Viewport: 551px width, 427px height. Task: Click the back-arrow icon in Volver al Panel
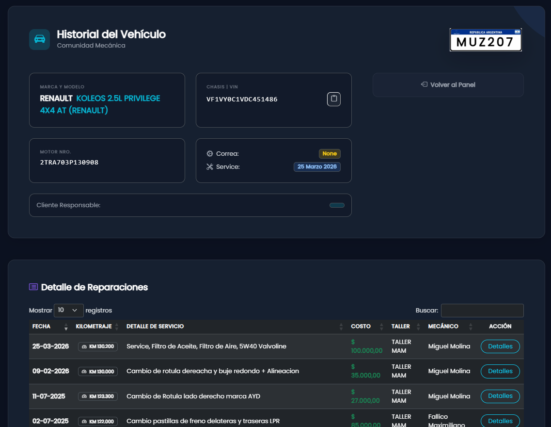click(424, 84)
